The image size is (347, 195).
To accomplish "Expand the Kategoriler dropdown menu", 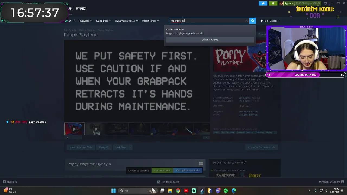I will 104,21.
